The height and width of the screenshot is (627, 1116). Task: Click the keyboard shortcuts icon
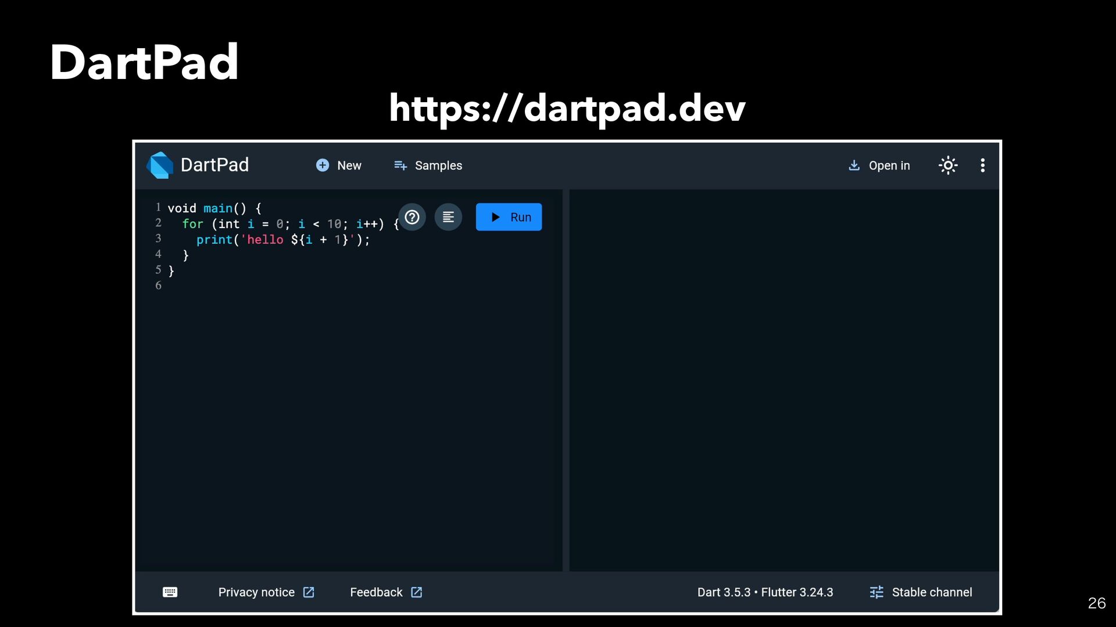170,592
